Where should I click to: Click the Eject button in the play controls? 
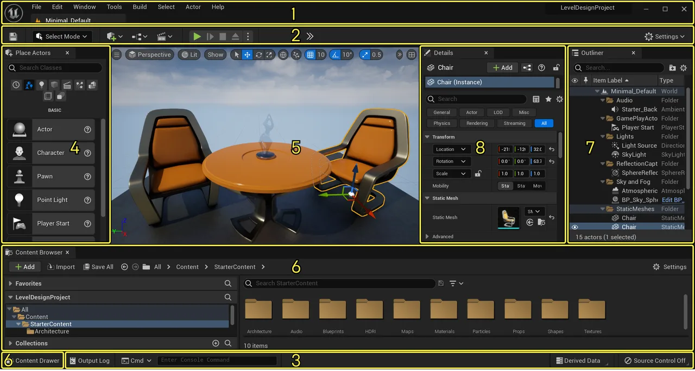click(235, 36)
